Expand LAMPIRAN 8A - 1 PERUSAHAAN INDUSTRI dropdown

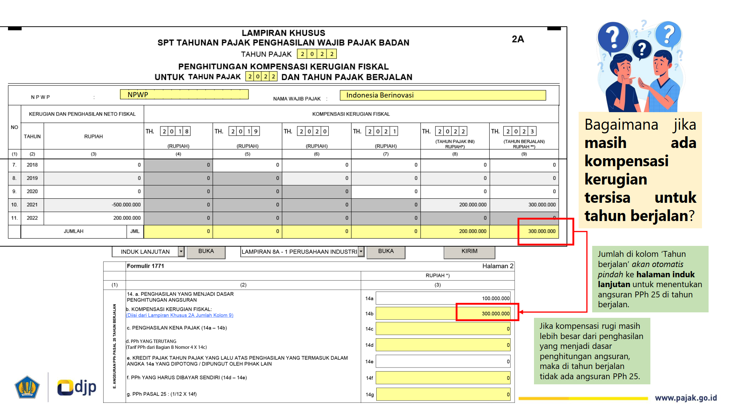(x=361, y=251)
